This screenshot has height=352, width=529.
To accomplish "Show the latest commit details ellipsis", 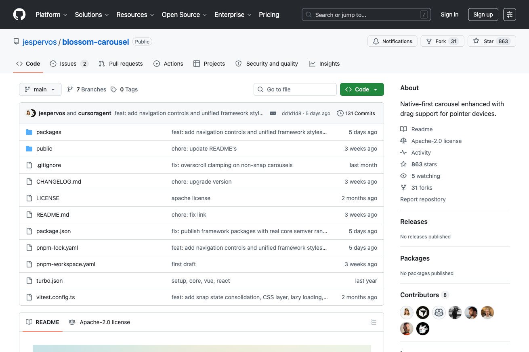I will tap(273, 114).
